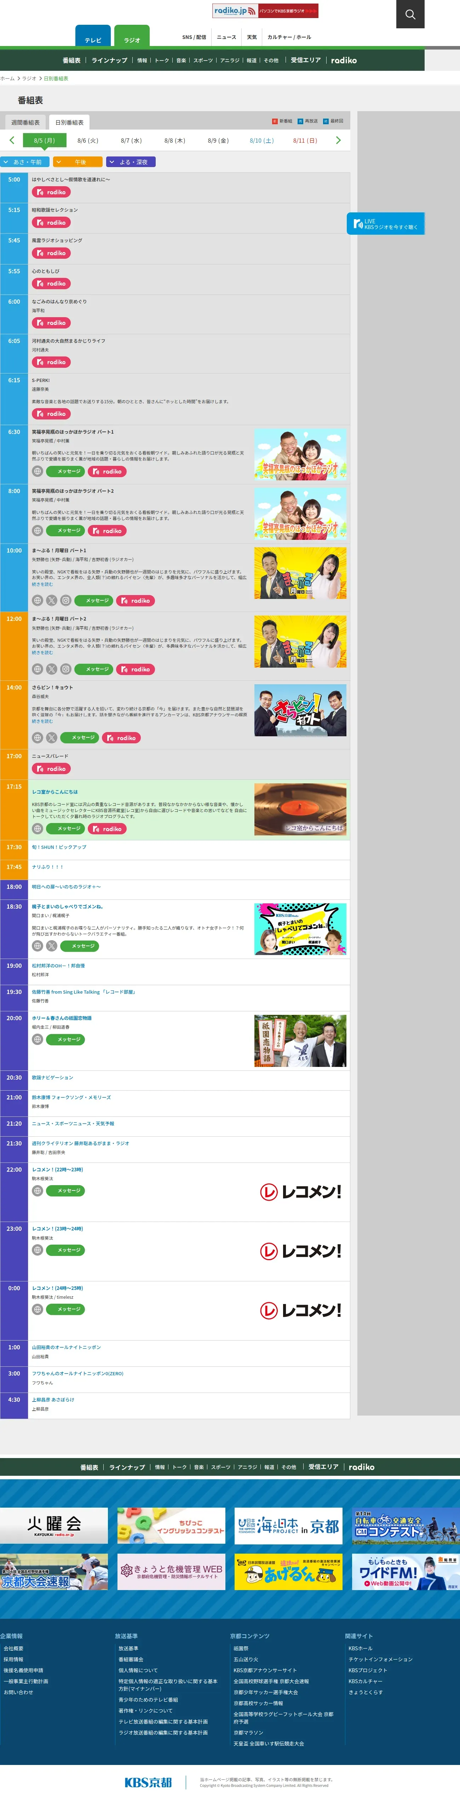
Task: Open X icon for さらピン！キョウト
Action: [52, 738]
